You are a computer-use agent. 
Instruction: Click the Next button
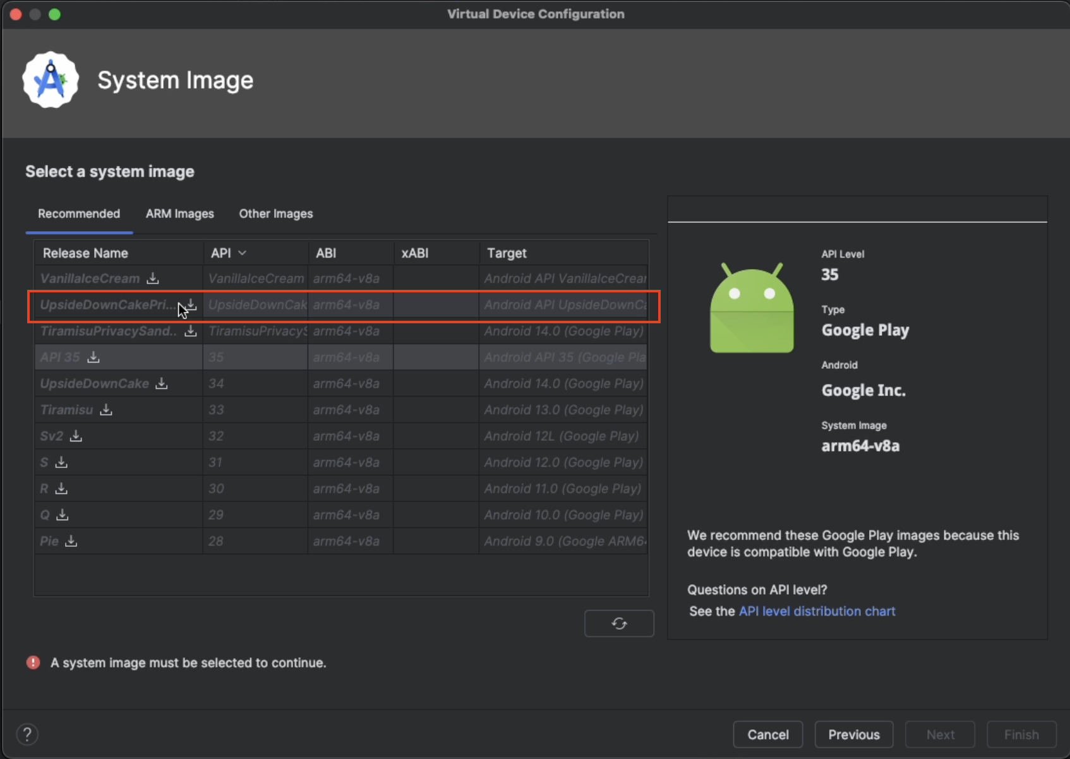pyautogui.click(x=941, y=734)
